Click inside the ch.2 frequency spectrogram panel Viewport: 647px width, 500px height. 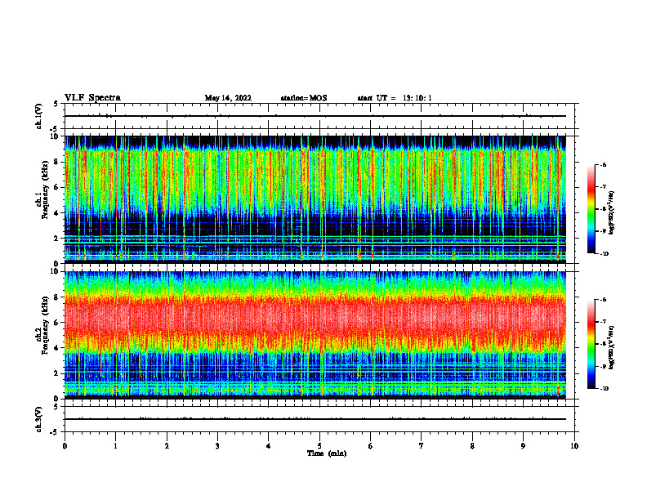[315, 335]
